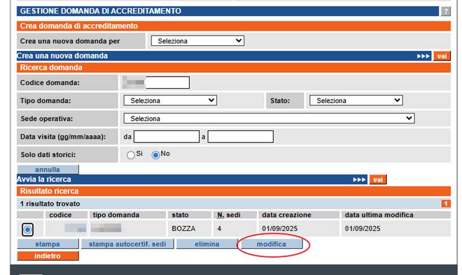The width and height of the screenshot is (462, 275).
Task: Click the orange page number 1 indicator
Action: 446,203
